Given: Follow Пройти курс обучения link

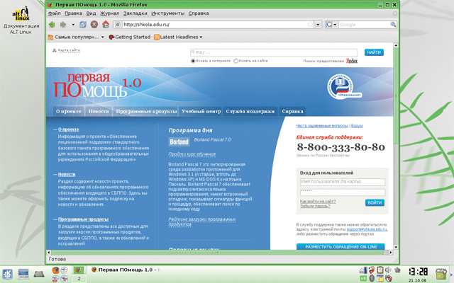Looking at the screenshot, I should tap(192, 154).
